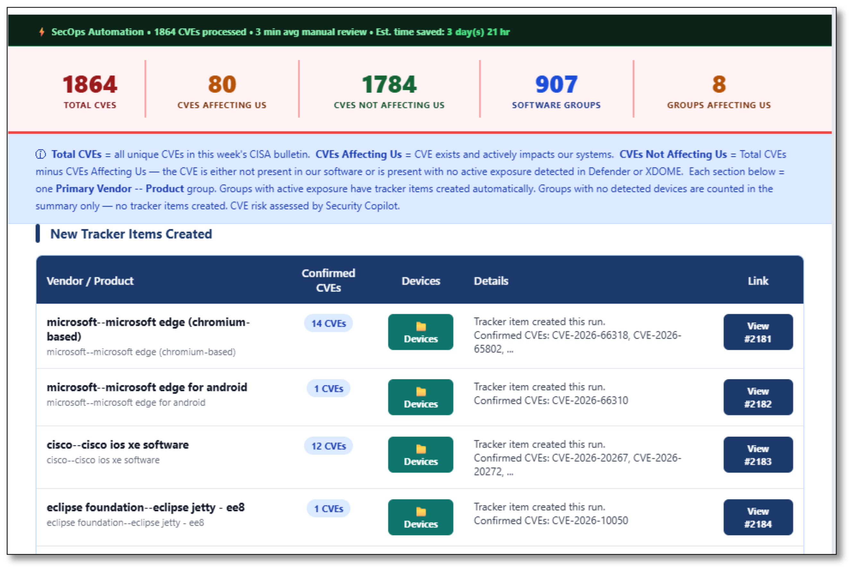Screen dimensions: 851x567
Task: View tracker item #2181
Action: click(x=758, y=332)
